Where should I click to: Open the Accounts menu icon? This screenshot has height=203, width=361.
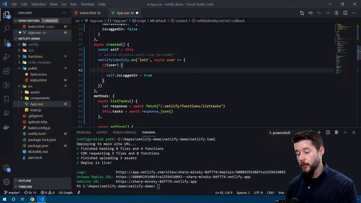(6, 168)
